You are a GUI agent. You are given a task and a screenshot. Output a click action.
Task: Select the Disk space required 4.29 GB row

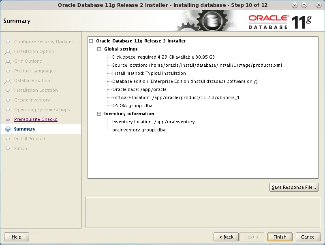(163, 57)
